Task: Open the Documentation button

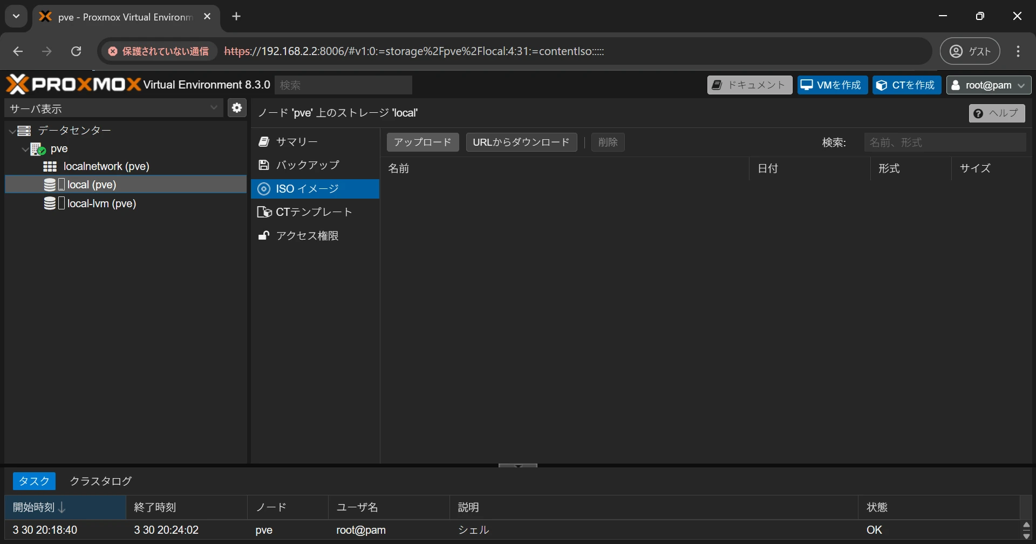Action: (x=749, y=85)
